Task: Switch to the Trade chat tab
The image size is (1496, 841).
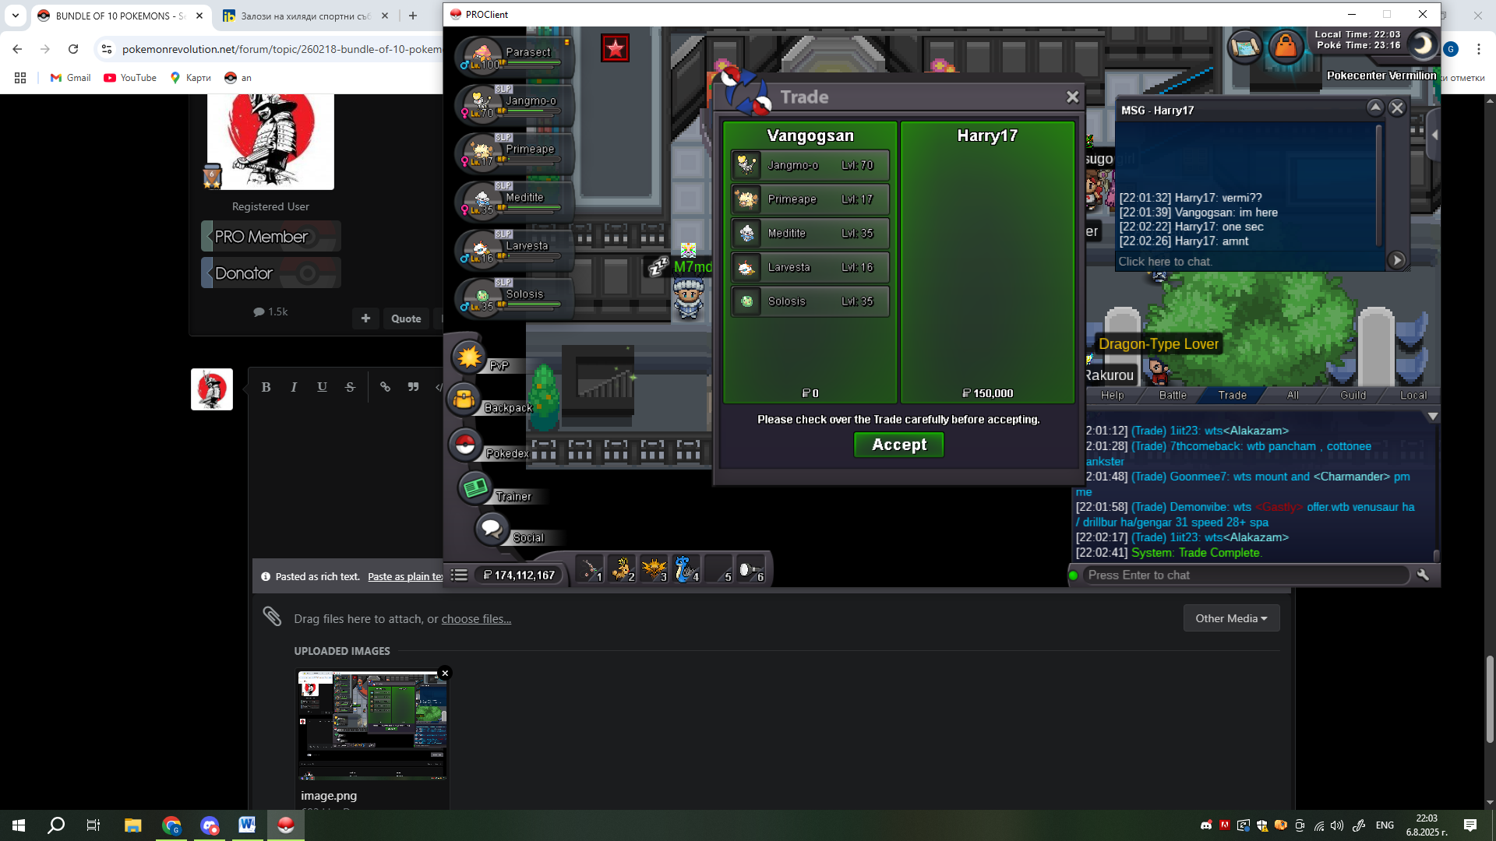Action: coord(1232,396)
